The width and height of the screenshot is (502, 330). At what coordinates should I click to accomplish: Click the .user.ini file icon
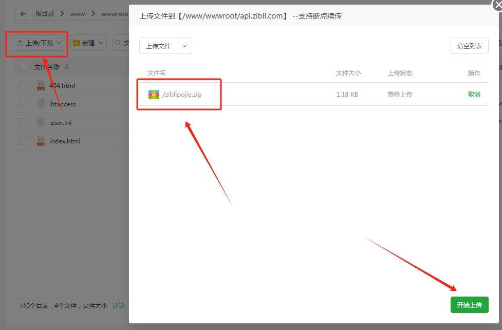click(x=41, y=122)
